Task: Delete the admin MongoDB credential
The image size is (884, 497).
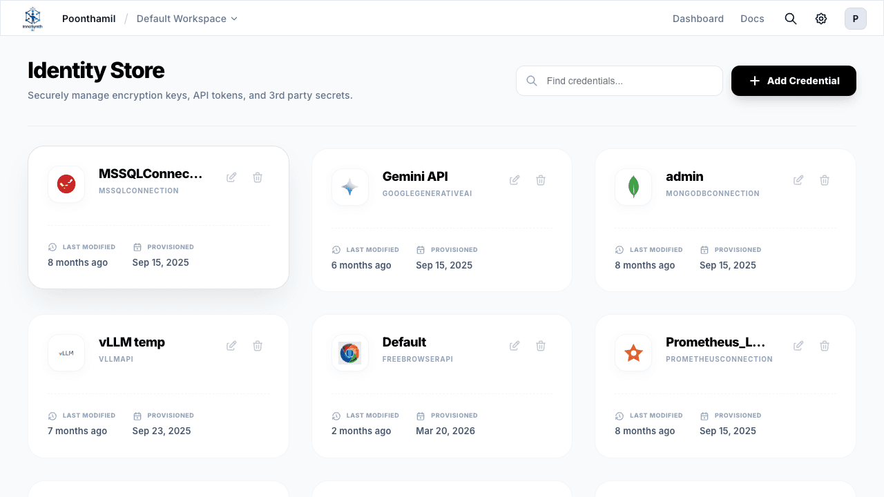Action: 825,180
